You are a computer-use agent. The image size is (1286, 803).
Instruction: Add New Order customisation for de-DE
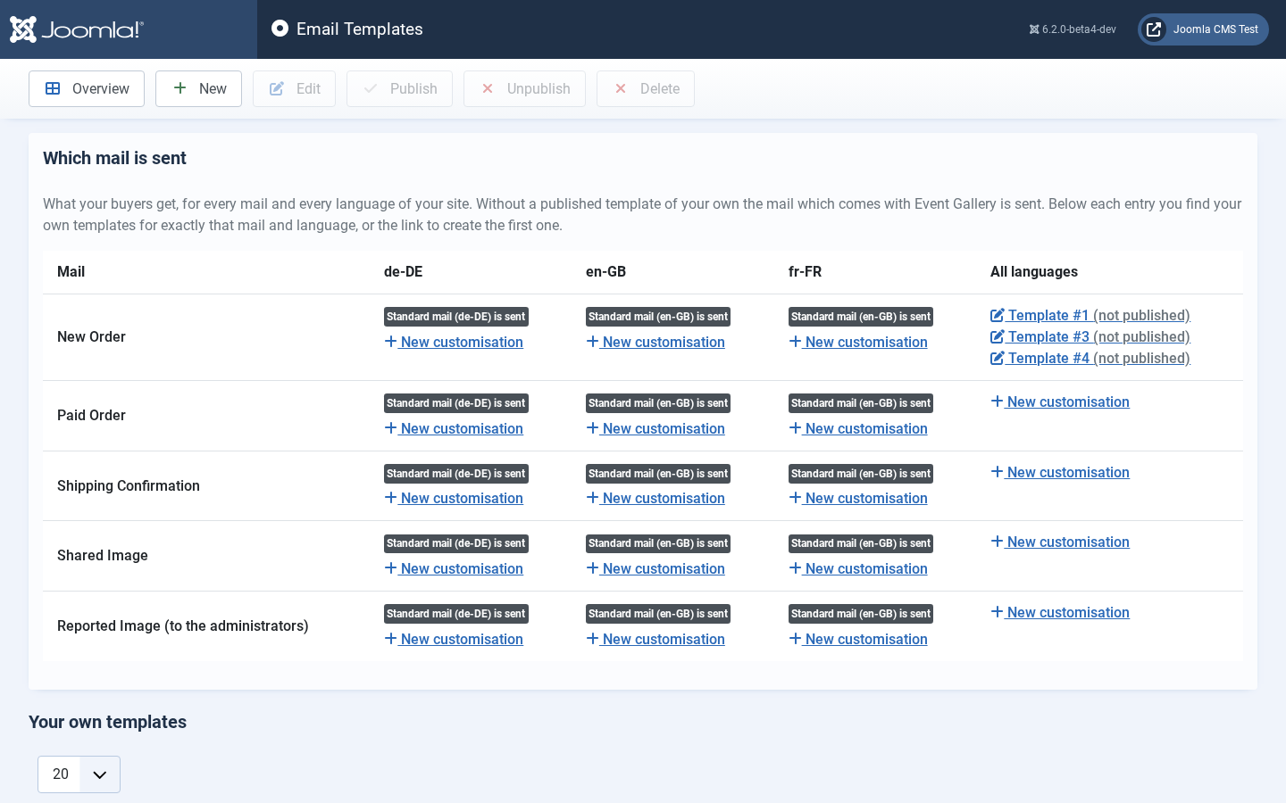click(454, 342)
